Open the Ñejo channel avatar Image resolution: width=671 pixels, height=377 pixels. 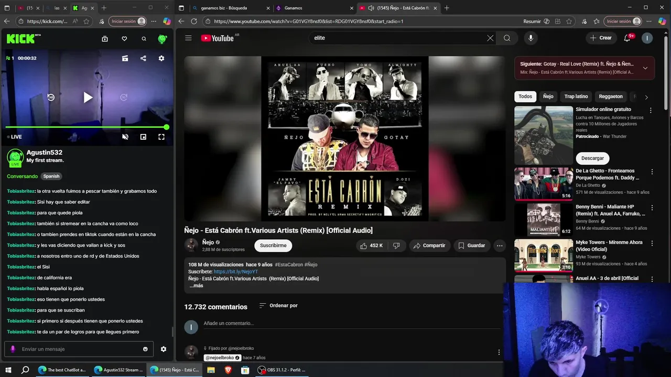191,245
